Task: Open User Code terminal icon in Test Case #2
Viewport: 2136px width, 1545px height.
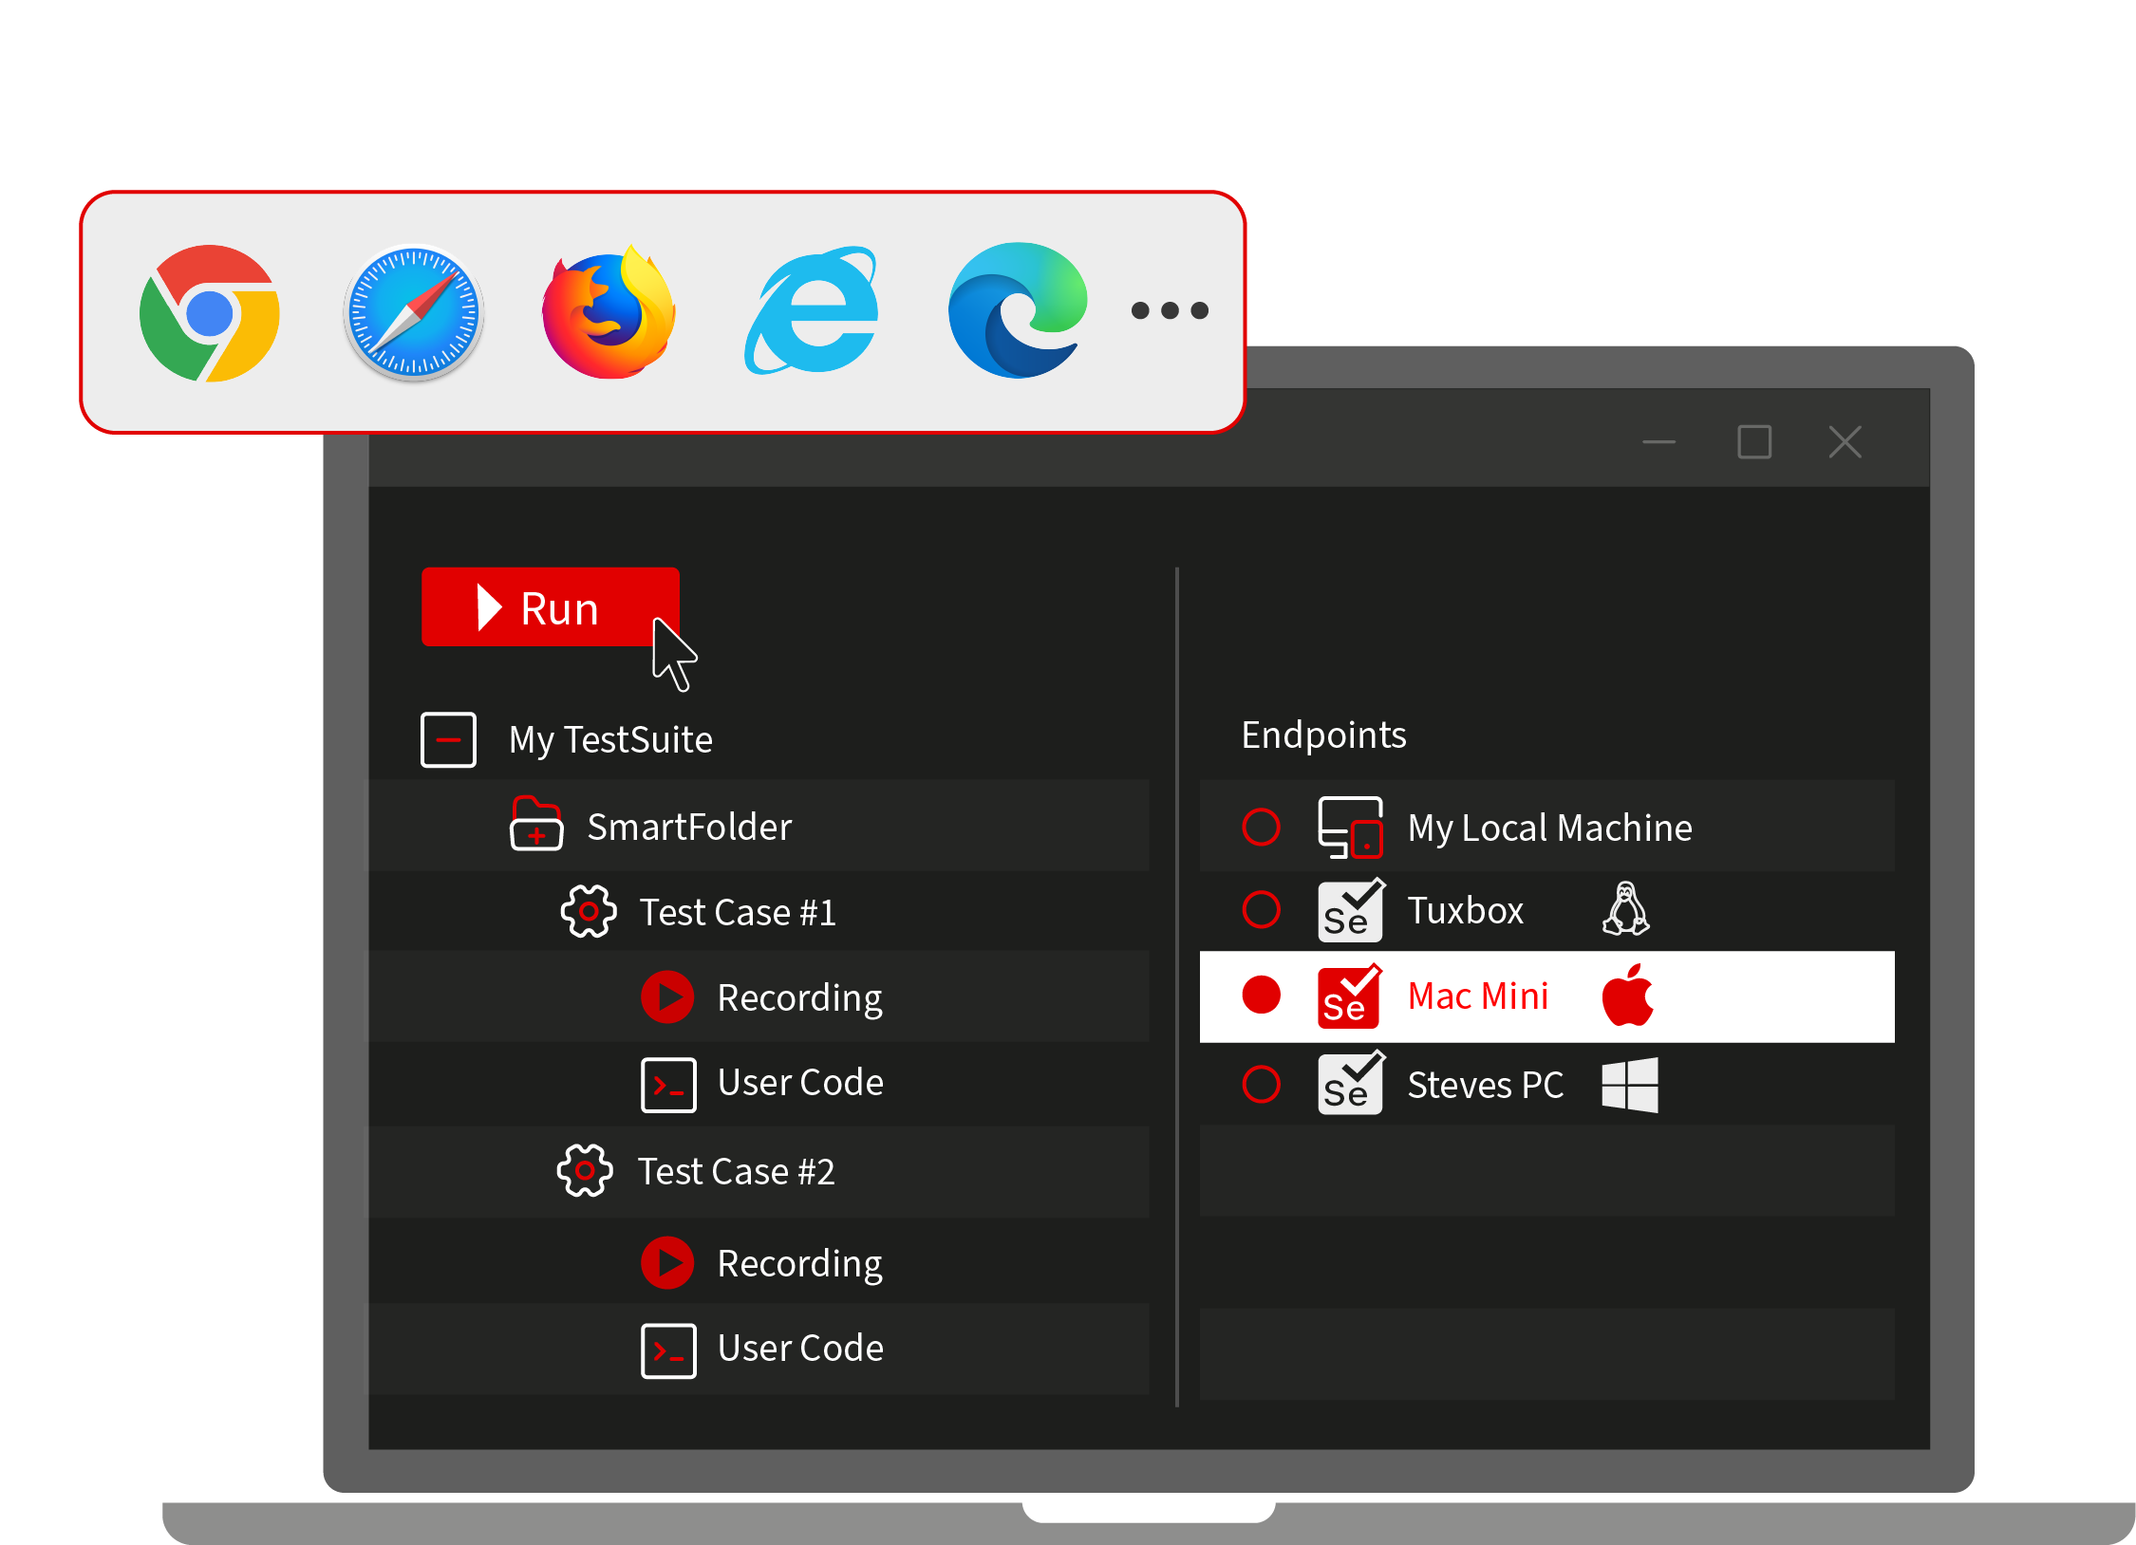Action: 668,1350
